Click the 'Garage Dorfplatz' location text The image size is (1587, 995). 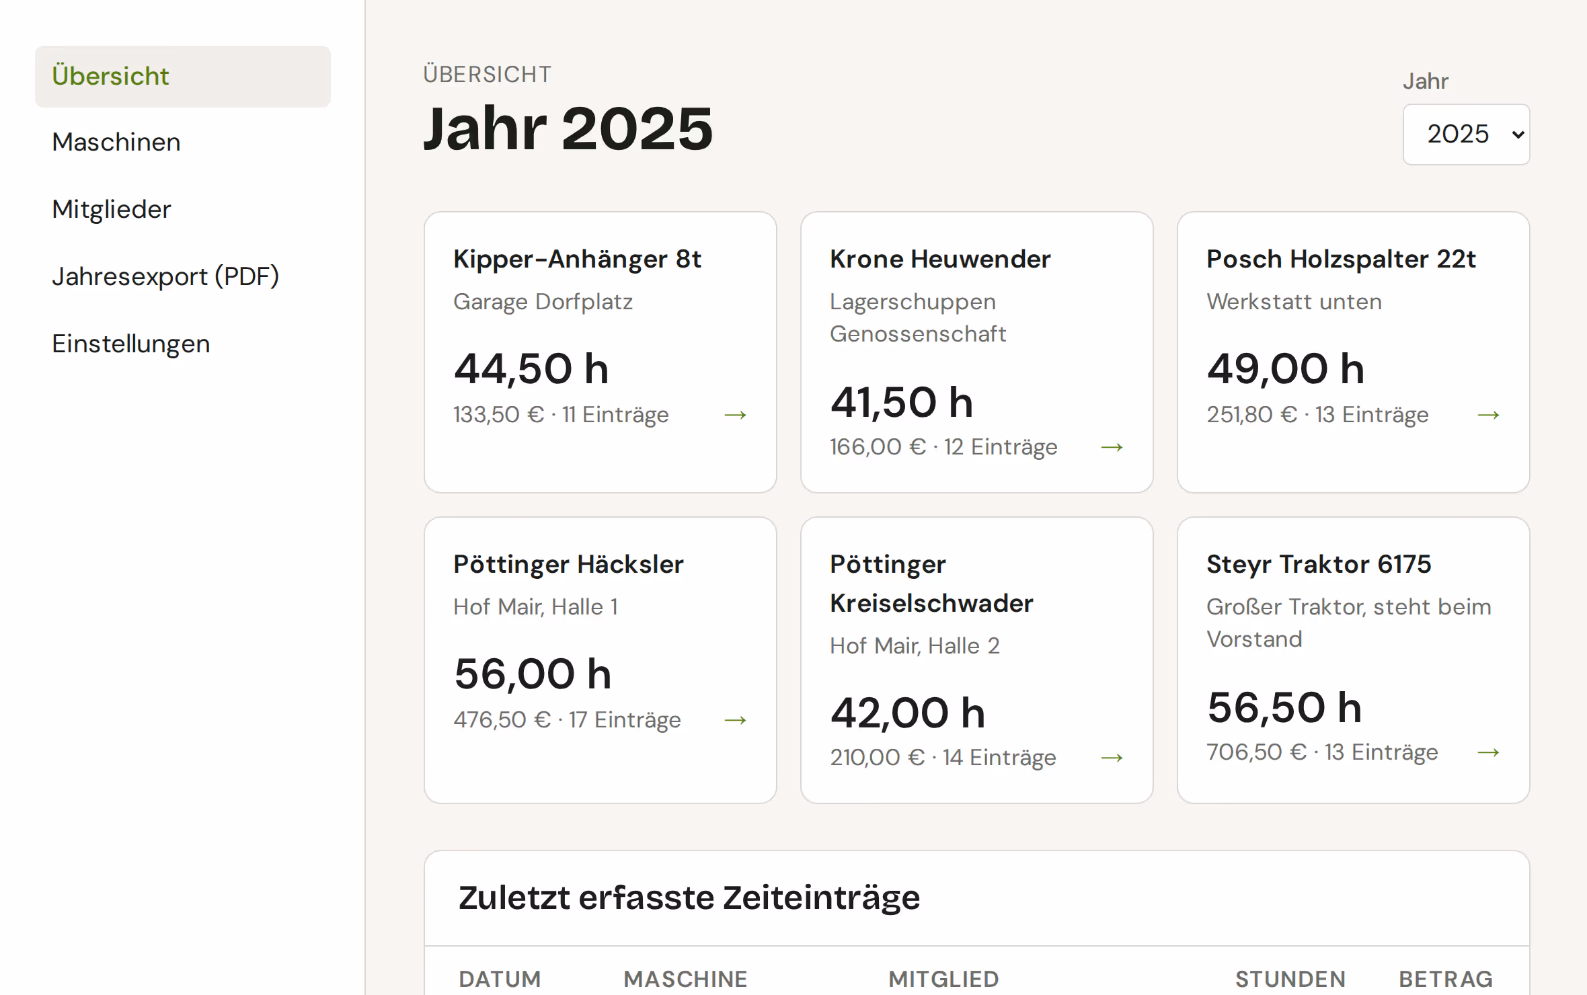point(543,303)
